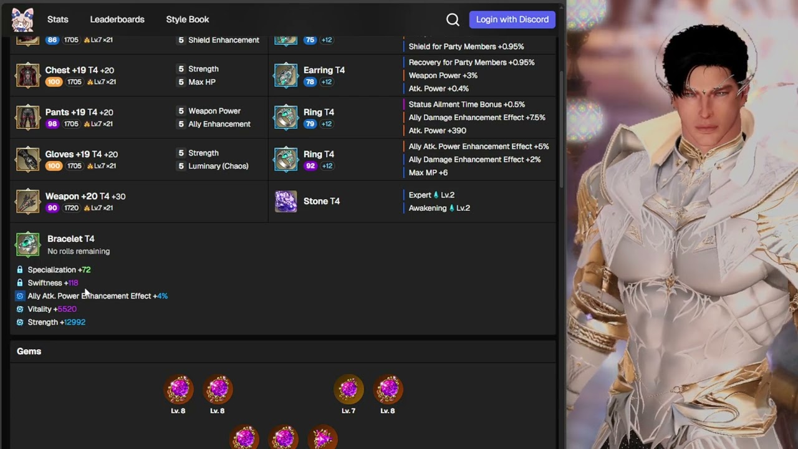
Task: Select the second Lv.8 gem beside the first
Action: (218, 389)
